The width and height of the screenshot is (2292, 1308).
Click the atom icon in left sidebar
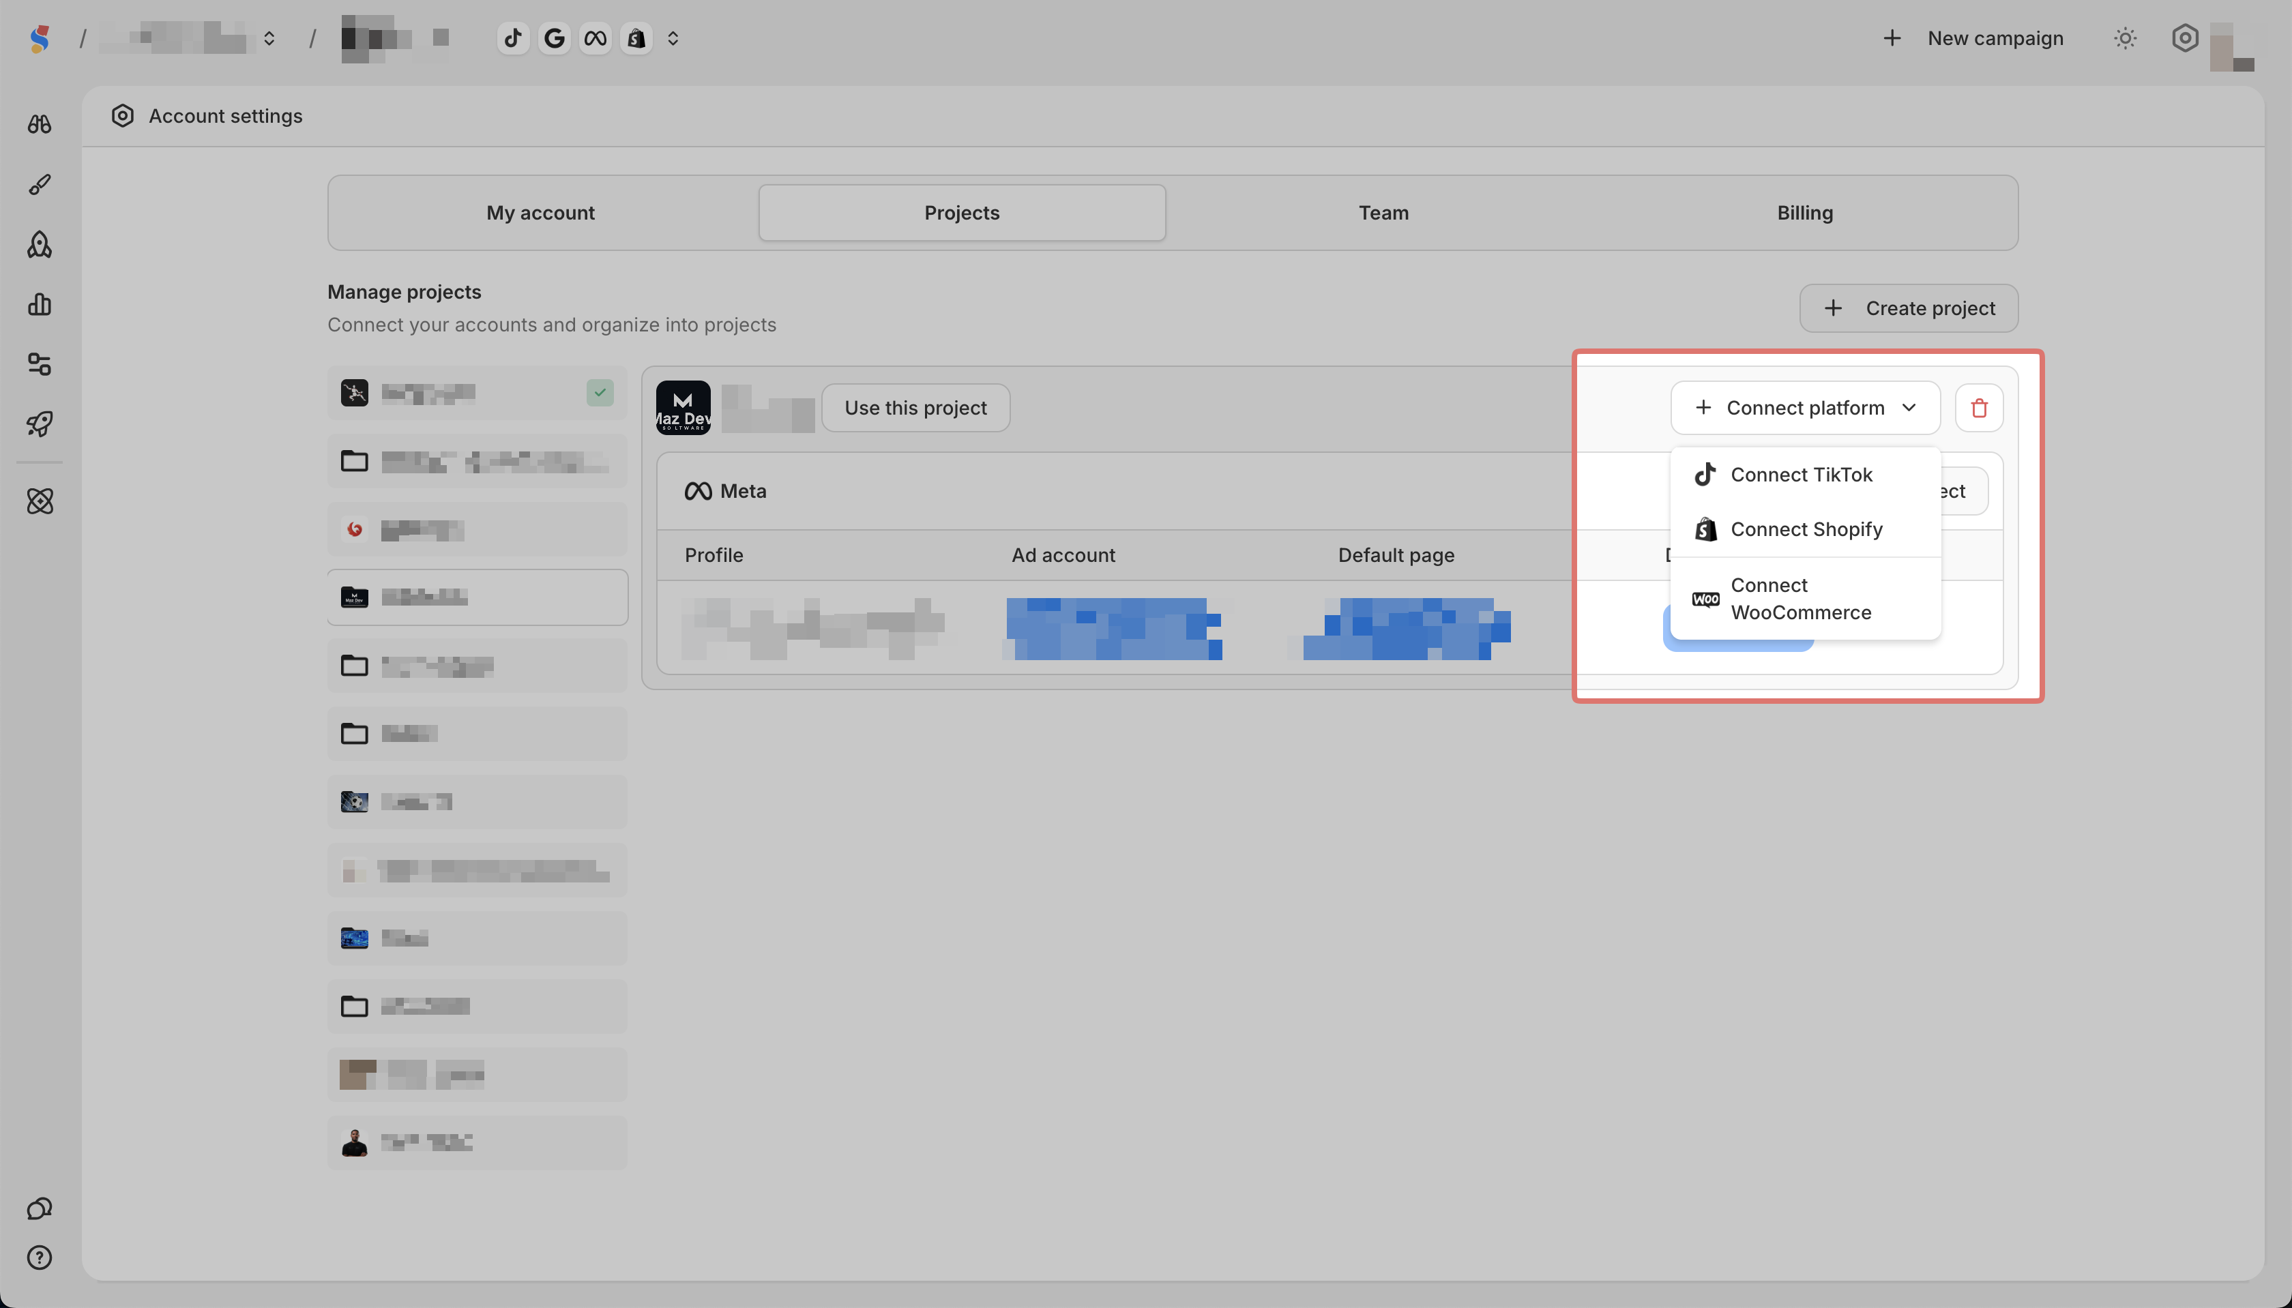click(40, 501)
